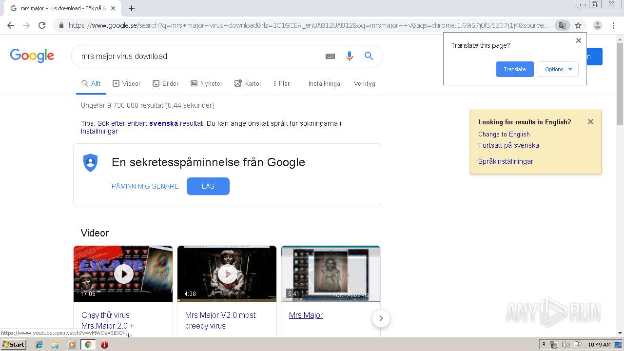The height and width of the screenshot is (351, 624).
Task: Switch to the Bilder tab
Action: point(166,83)
